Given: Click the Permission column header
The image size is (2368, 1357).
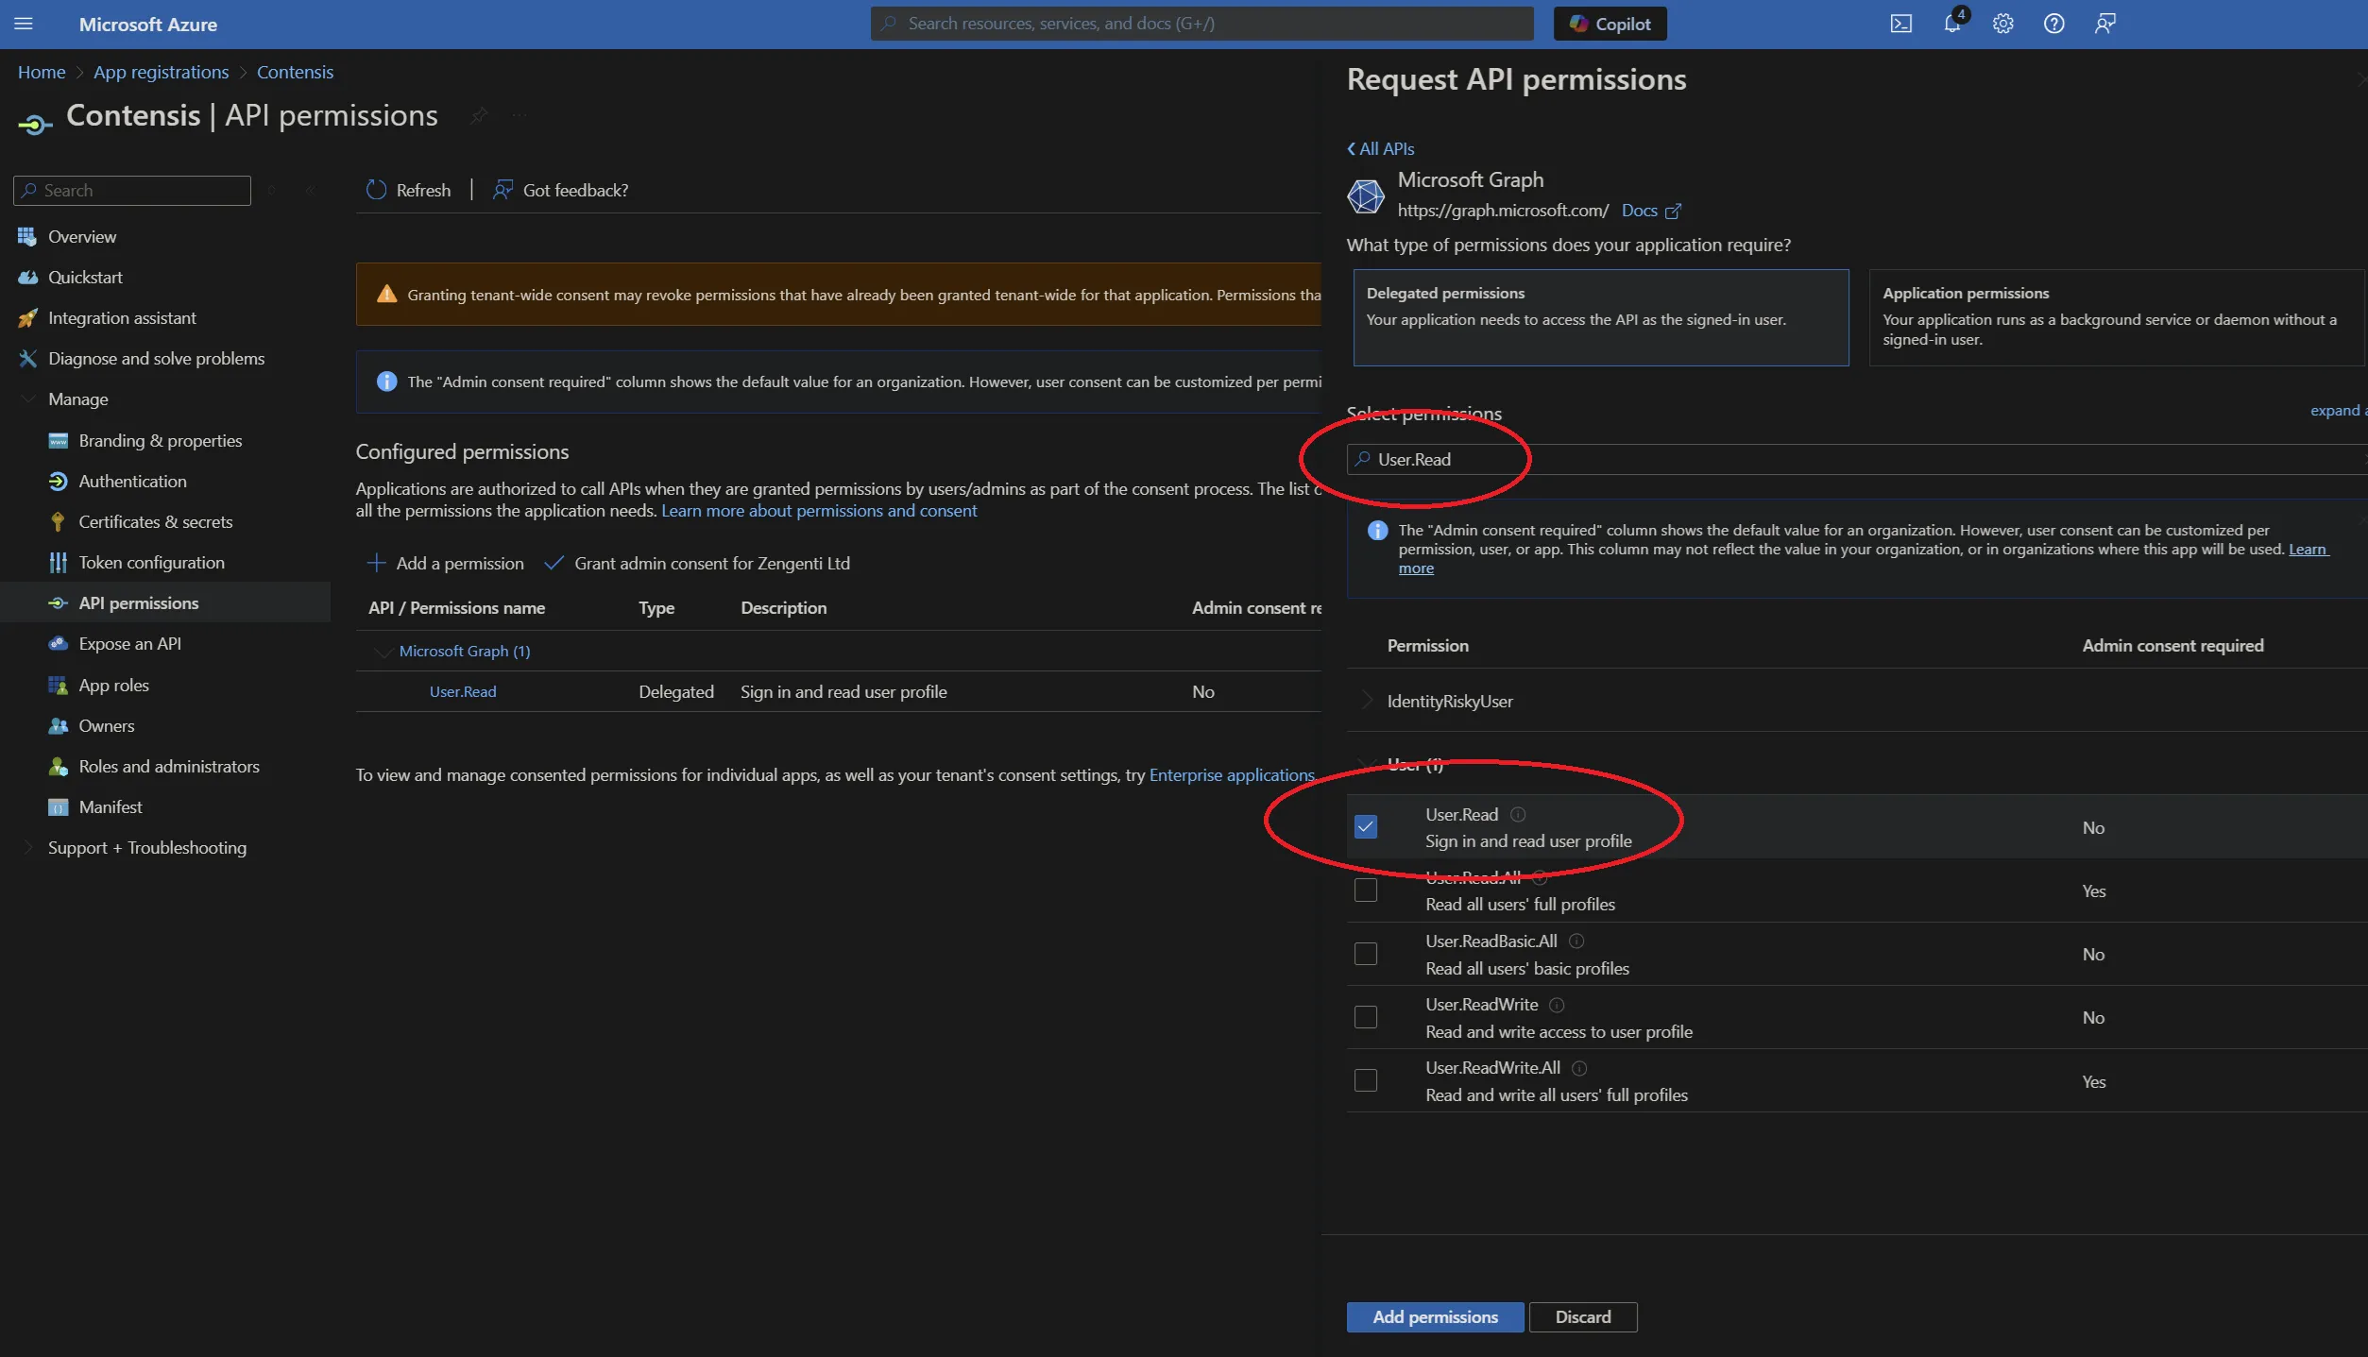Looking at the screenshot, I should pos(1427,645).
